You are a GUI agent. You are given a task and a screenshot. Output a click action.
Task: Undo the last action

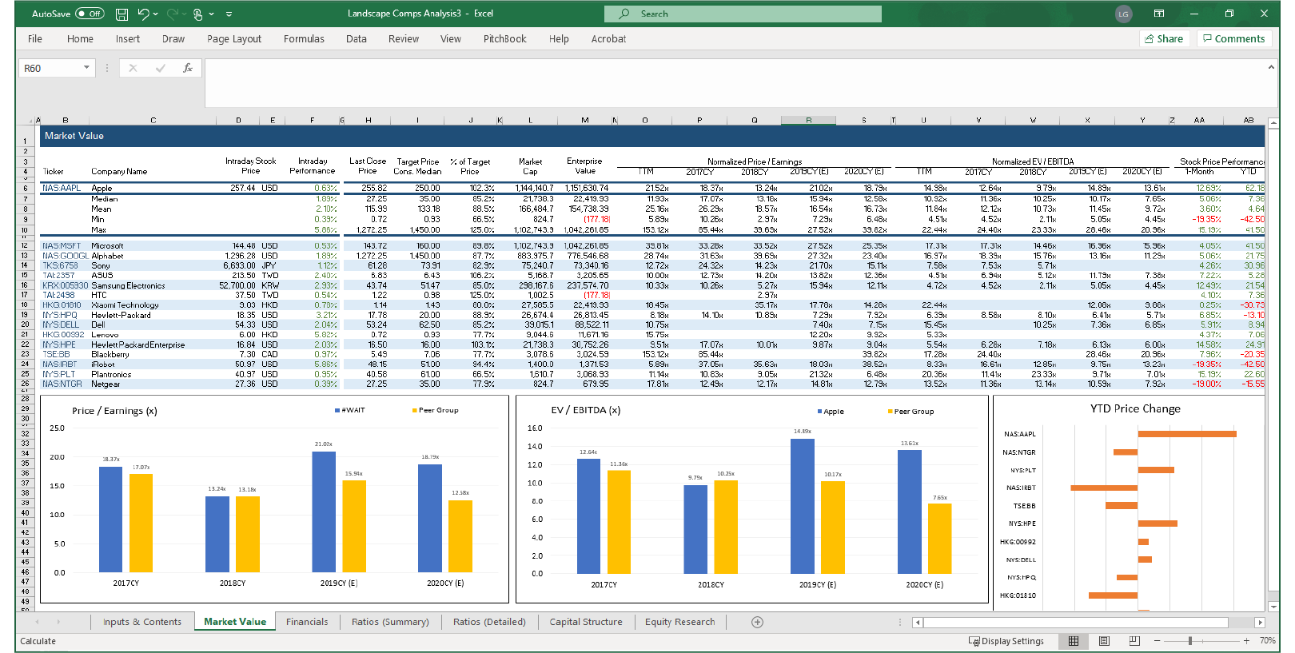pos(143,14)
